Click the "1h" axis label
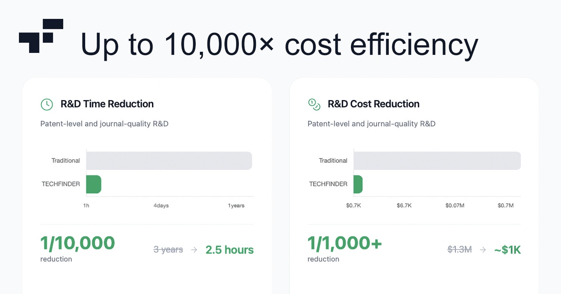561x294 pixels. 86,206
